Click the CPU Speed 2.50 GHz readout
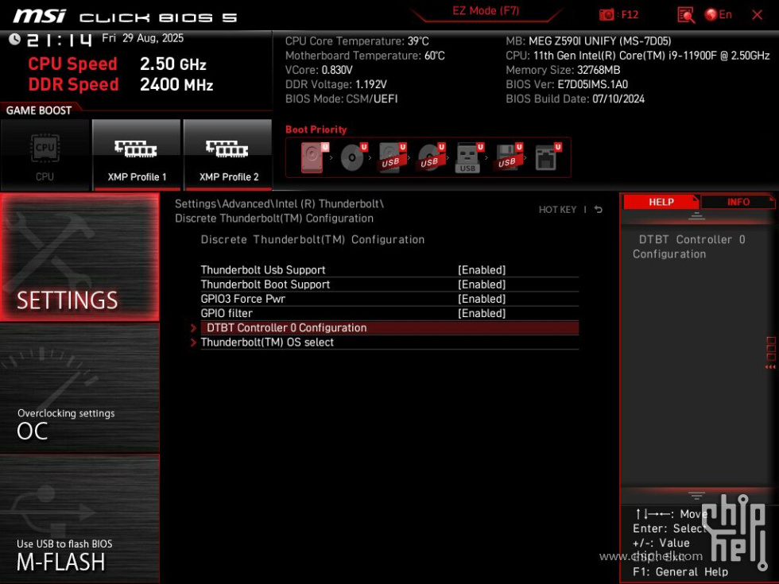This screenshot has height=584, width=779. (x=118, y=64)
